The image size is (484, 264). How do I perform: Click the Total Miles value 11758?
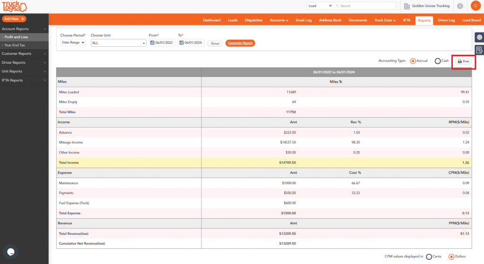291,112
